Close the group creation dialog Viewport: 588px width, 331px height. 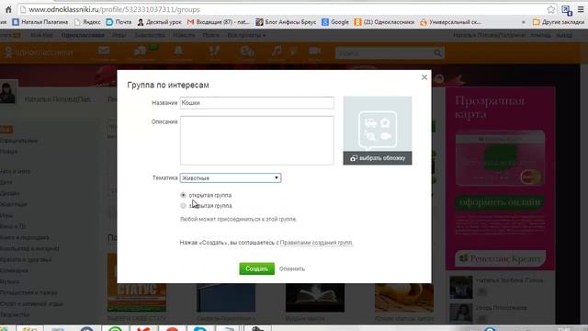[424, 77]
